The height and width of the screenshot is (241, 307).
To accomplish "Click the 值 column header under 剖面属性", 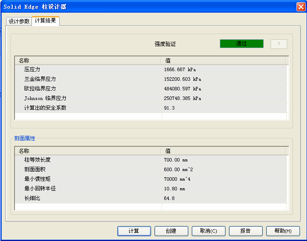I will pos(223,151).
